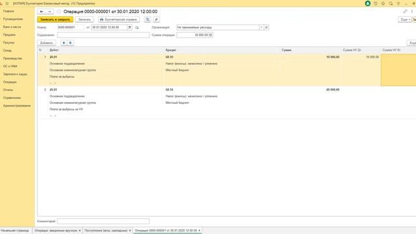The width and height of the screenshot is (416, 234).
Task: Click the Дт/Кт postings icon button
Action: click(x=148, y=19)
